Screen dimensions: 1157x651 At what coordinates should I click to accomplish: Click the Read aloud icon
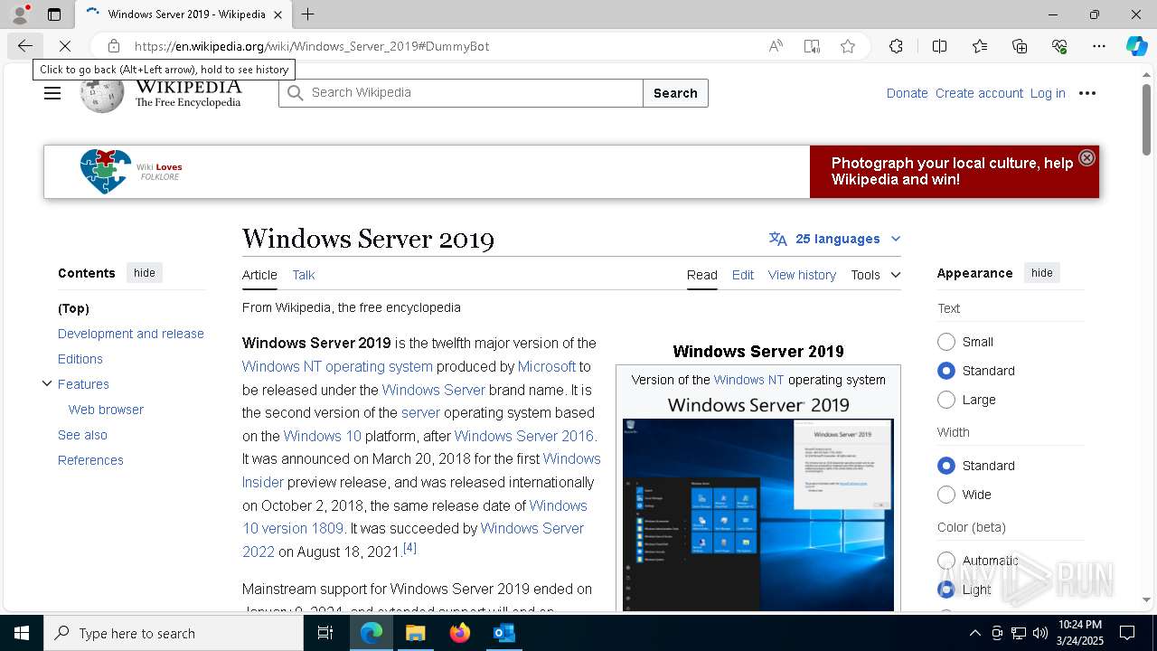pos(776,46)
